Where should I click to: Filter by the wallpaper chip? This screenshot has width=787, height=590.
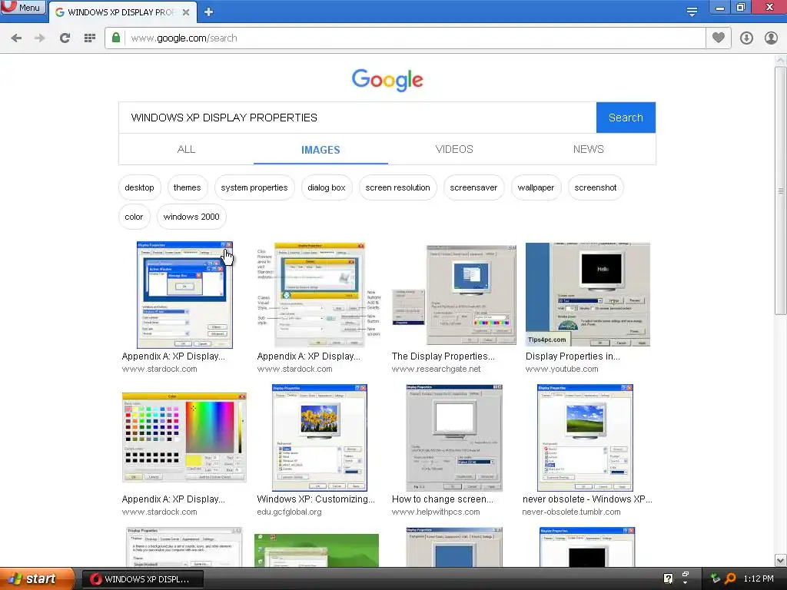pos(536,187)
